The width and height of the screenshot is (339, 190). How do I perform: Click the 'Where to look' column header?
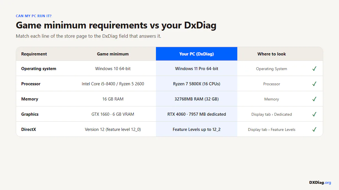point(271,54)
